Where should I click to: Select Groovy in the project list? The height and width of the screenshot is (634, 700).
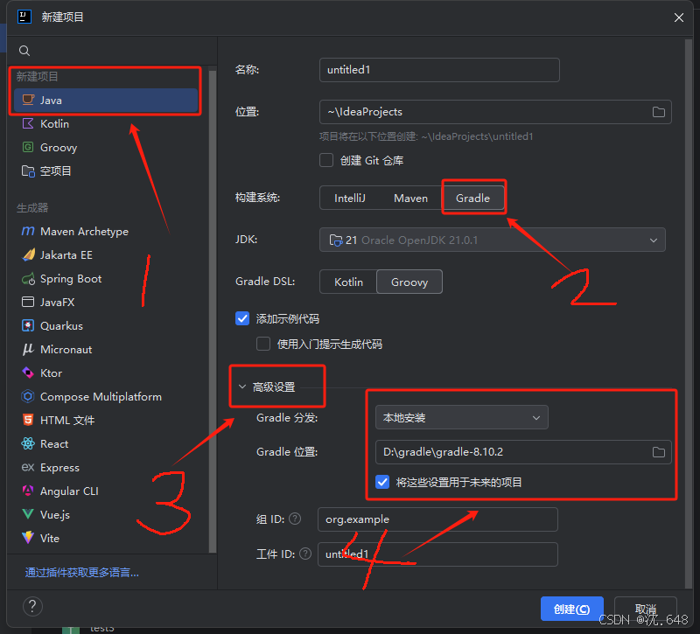pyautogui.click(x=106, y=147)
